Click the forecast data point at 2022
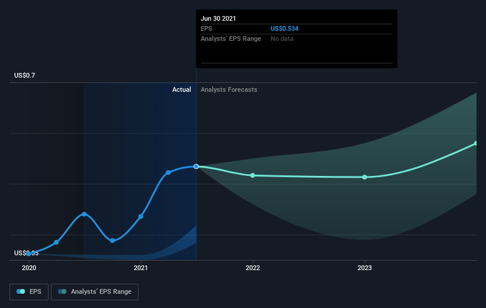The width and height of the screenshot is (486, 308). coord(253,175)
